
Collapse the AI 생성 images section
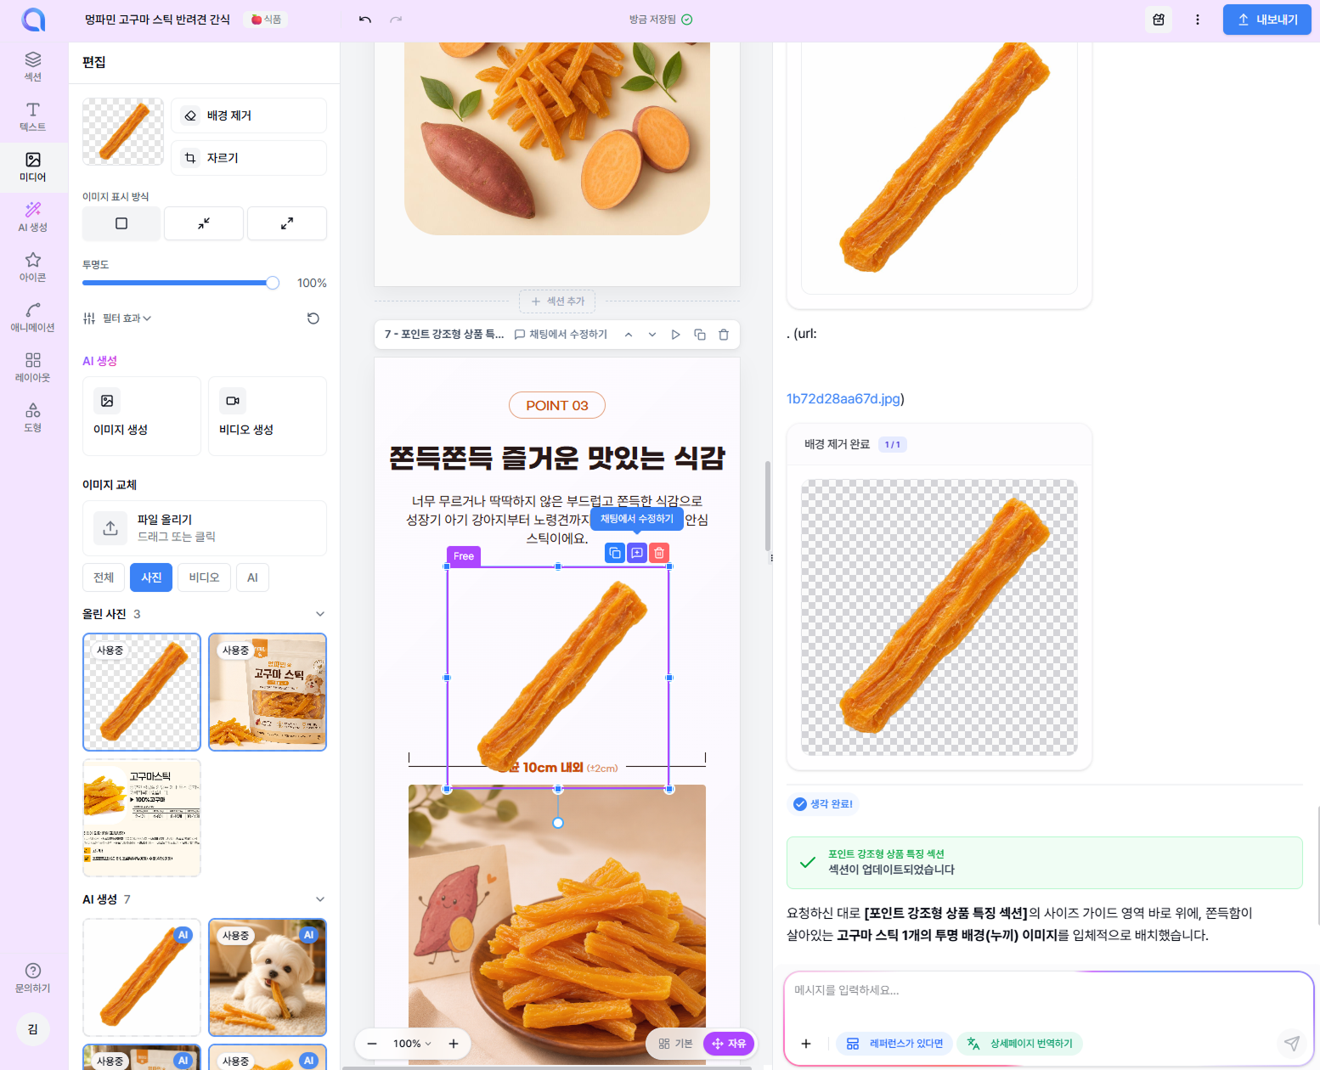point(320,899)
